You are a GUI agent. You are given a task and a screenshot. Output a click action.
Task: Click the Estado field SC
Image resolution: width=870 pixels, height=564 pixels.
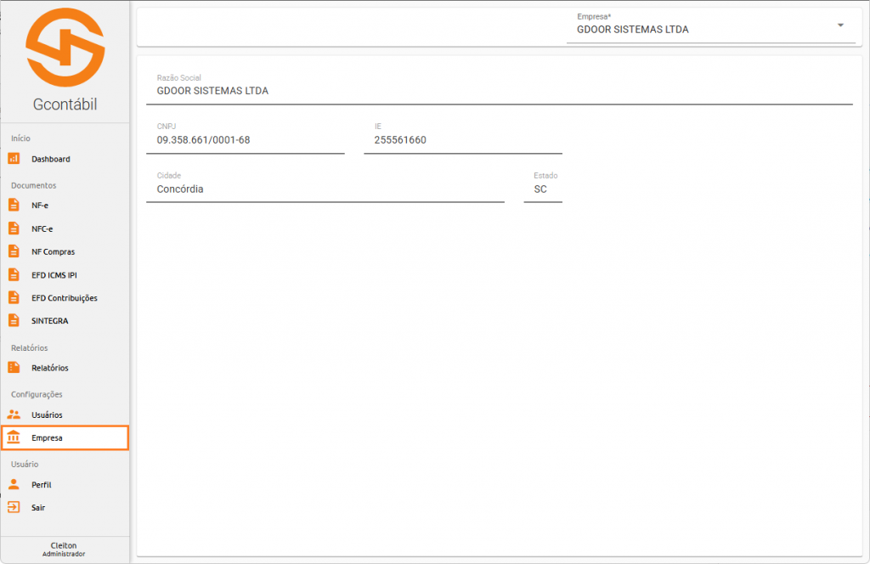[x=543, y=186]
